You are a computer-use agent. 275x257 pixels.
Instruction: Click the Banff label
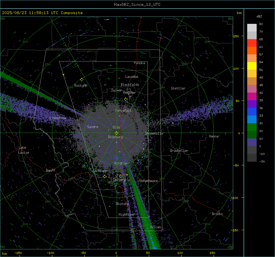point(50,170)
